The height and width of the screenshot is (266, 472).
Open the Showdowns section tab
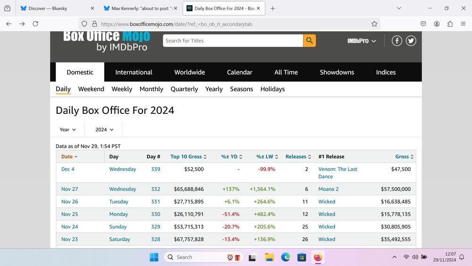337,72
